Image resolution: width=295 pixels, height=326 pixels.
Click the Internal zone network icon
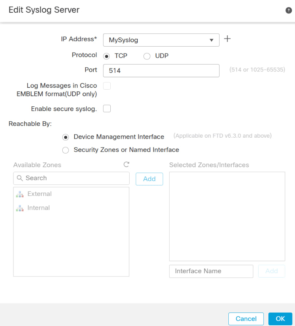(19, 208)
